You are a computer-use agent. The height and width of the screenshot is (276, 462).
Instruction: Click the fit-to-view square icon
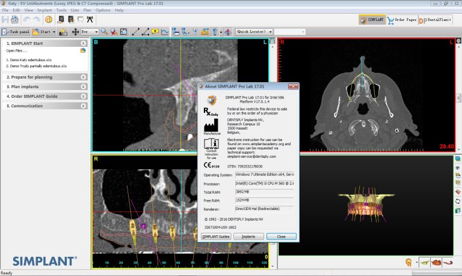tap(124, 32)
